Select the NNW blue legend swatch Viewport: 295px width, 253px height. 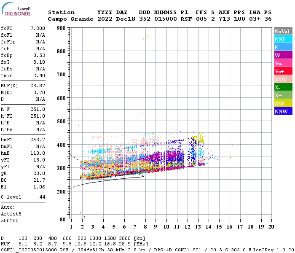[283, 111]
